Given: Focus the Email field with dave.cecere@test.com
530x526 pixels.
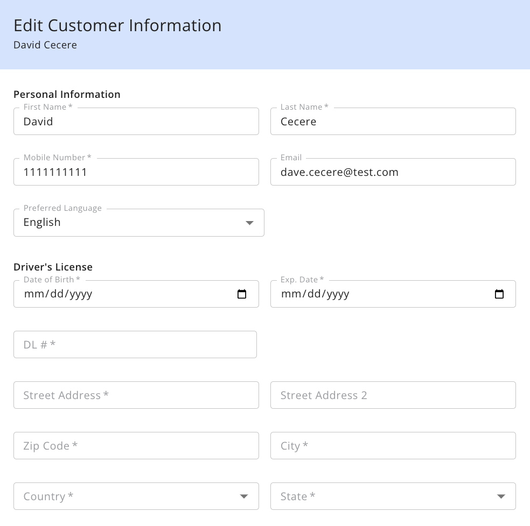Looking at the screenshot, I should (393, 172).
